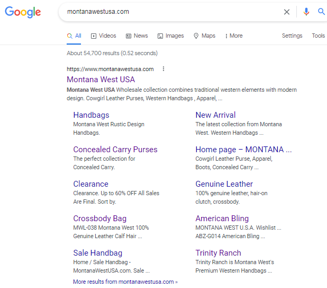Click the Google logo

(23, 12)
